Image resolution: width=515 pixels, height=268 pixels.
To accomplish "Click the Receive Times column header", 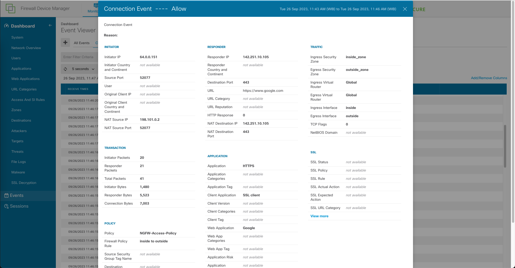I will click(x=78, y=89).
